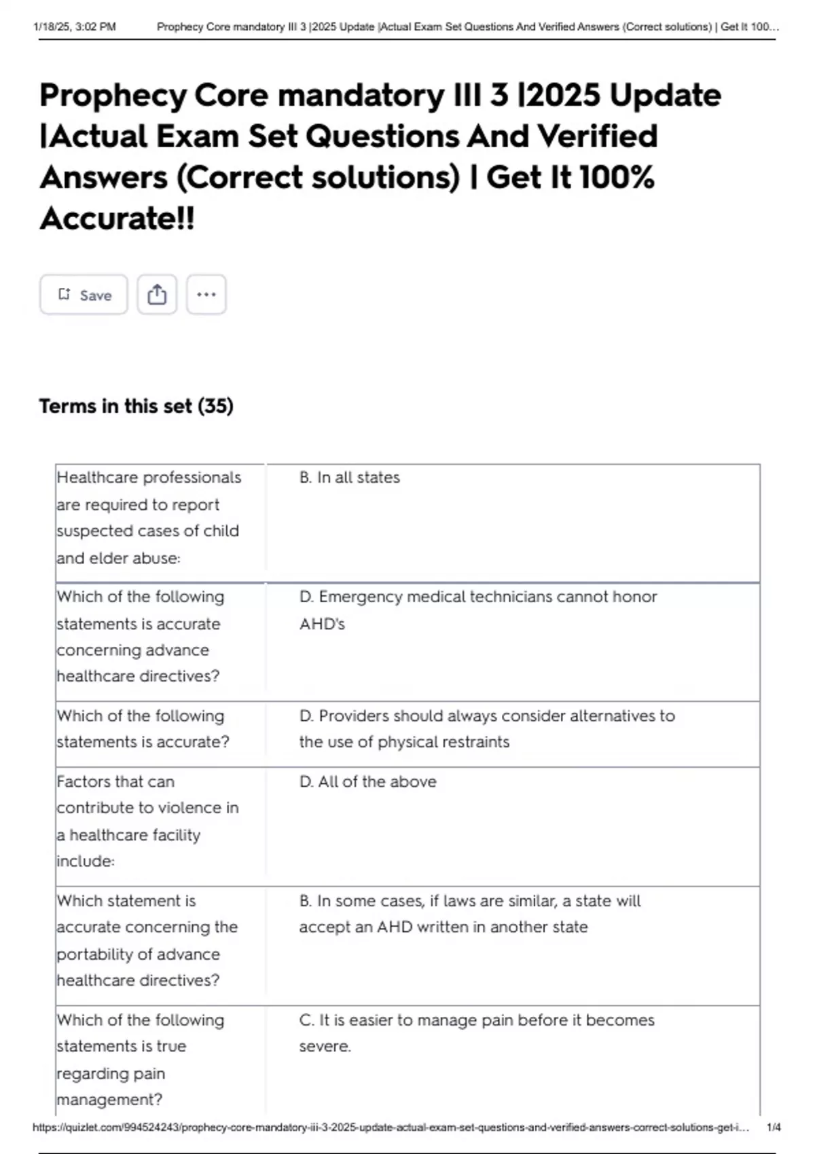
Task: Open the quizlet.com URL in the footer
Action: [391, 1128]
